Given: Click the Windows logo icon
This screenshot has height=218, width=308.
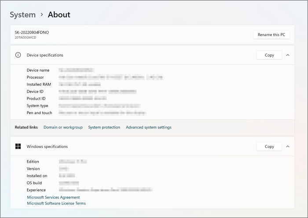Looking at the screenshot, I should (x=18, y=147).
